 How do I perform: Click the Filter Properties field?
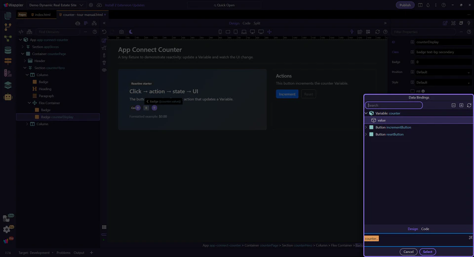(423, 32)
